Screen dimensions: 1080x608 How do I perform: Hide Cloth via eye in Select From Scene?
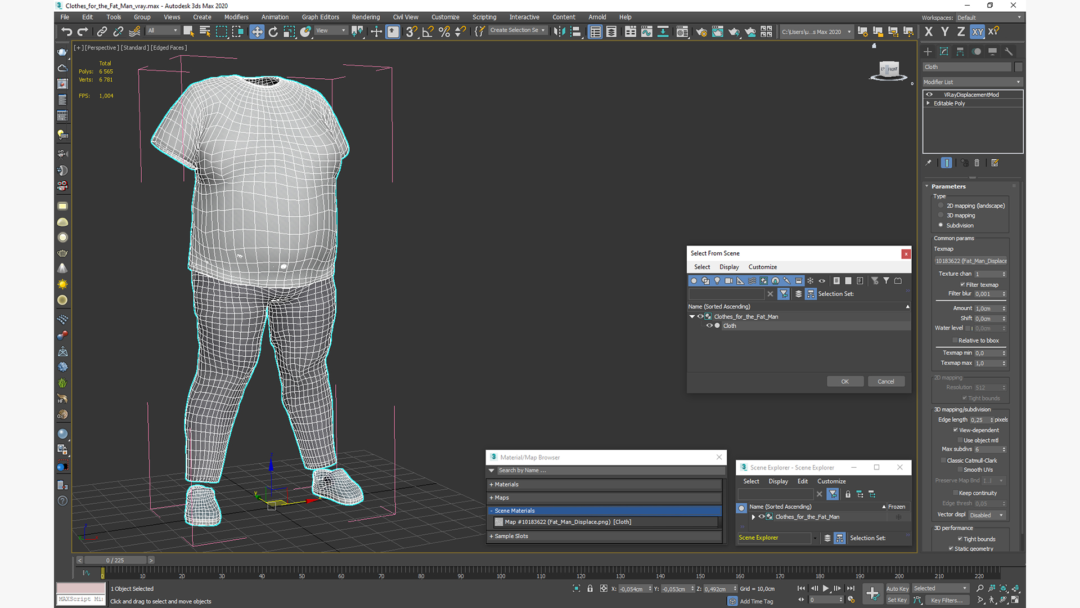(x=709, y=325)
